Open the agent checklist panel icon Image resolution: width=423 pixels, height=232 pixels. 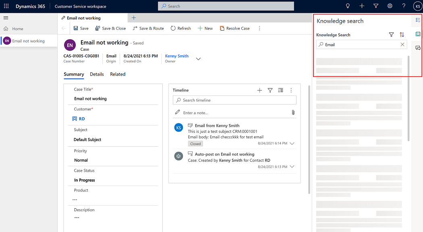tap(418, 20)
